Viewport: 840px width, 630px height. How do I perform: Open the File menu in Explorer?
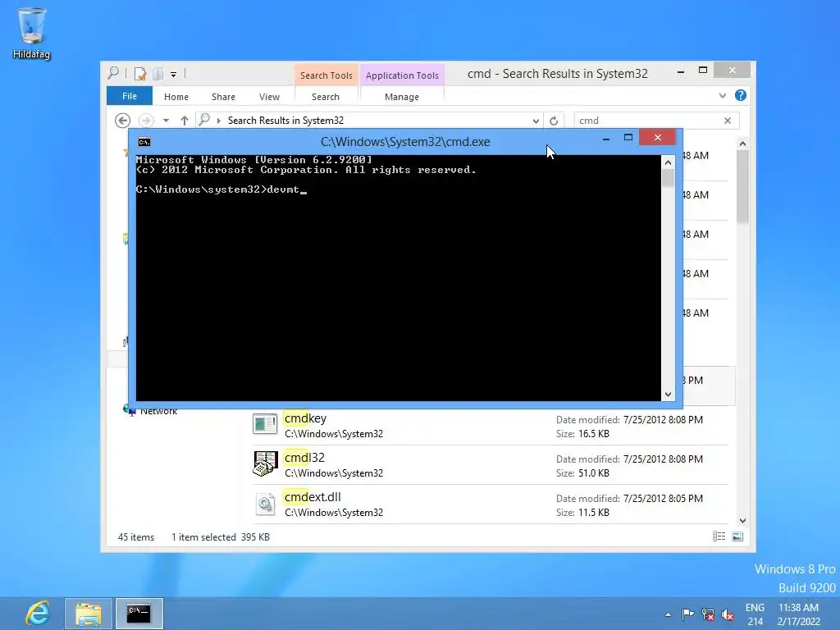point(130,96)
